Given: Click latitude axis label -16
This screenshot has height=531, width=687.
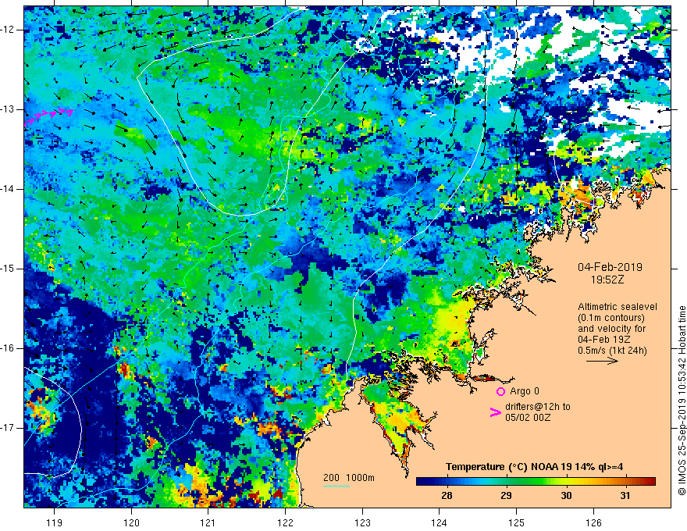Looking at the screenshot, I should pyautogui.click(x=8, y=348).
